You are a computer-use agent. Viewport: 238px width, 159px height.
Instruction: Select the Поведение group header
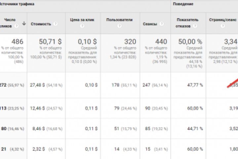click(x=182, y=4)
